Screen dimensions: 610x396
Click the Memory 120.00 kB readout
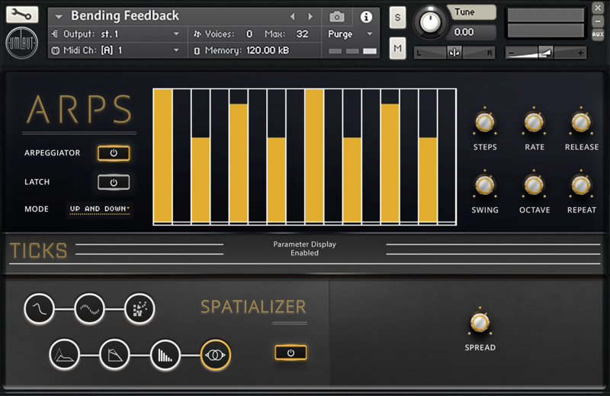tap(268, 50)
